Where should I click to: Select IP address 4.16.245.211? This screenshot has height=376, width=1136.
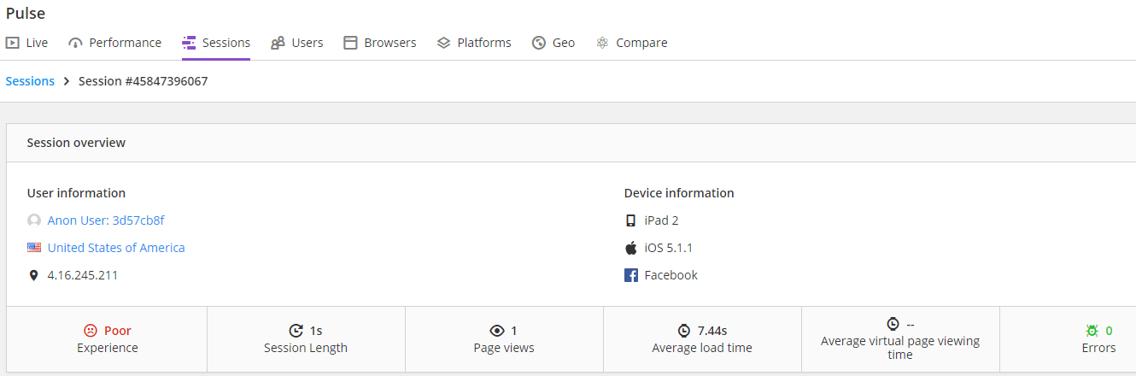[x=83, y=275]
